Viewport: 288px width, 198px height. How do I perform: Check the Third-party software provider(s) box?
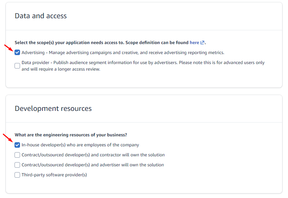[x=17, y=175]
